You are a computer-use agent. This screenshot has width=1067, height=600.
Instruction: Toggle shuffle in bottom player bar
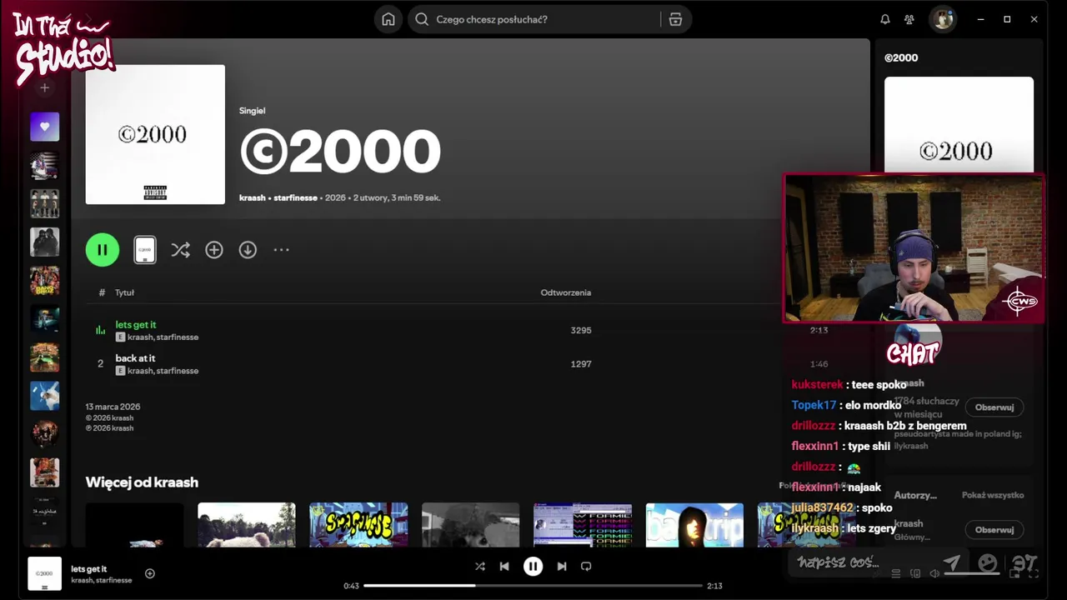pyautogui.click(x=480, y=566)
